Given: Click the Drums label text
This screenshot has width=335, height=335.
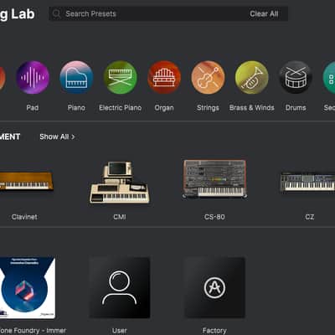Looking at the screenshot, I should click(296, 108).
